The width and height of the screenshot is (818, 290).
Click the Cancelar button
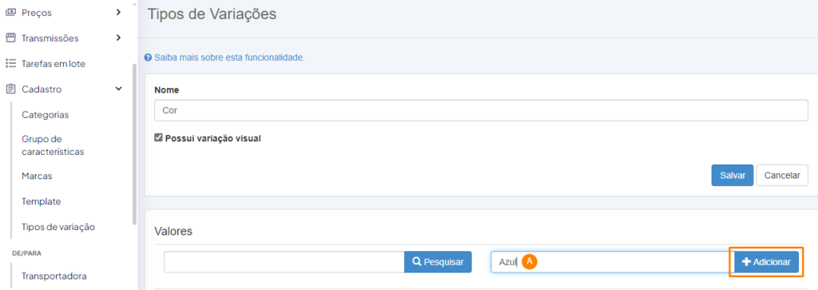click(782, 176)
